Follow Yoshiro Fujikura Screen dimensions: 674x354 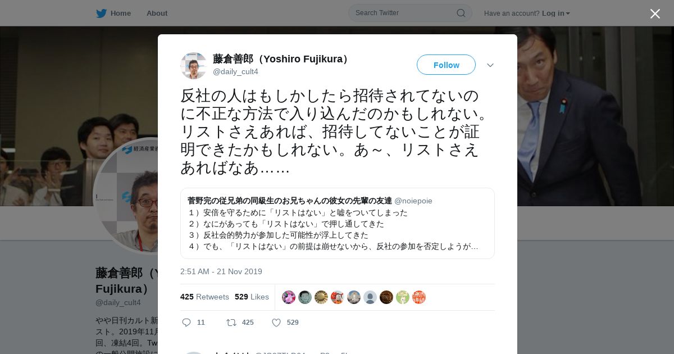(446, 65)
